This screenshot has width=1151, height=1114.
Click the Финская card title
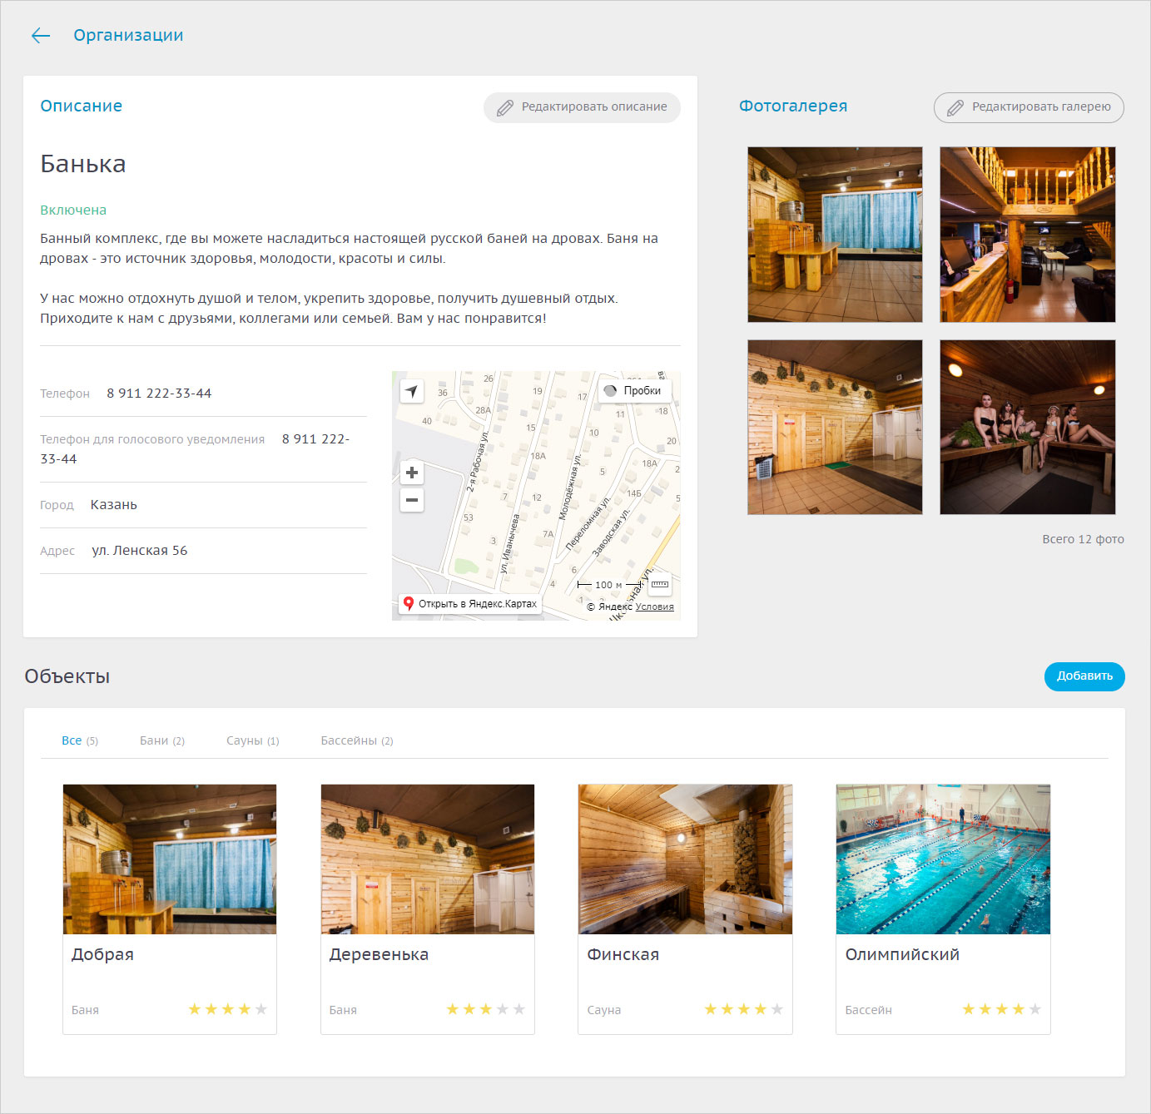(x=623, y=954)
